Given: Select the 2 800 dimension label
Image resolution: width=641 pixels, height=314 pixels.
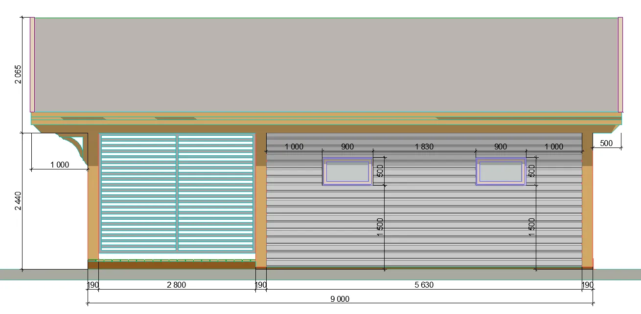Looking at the screenshot, I should pyautogui.click(x=176, y=285).
